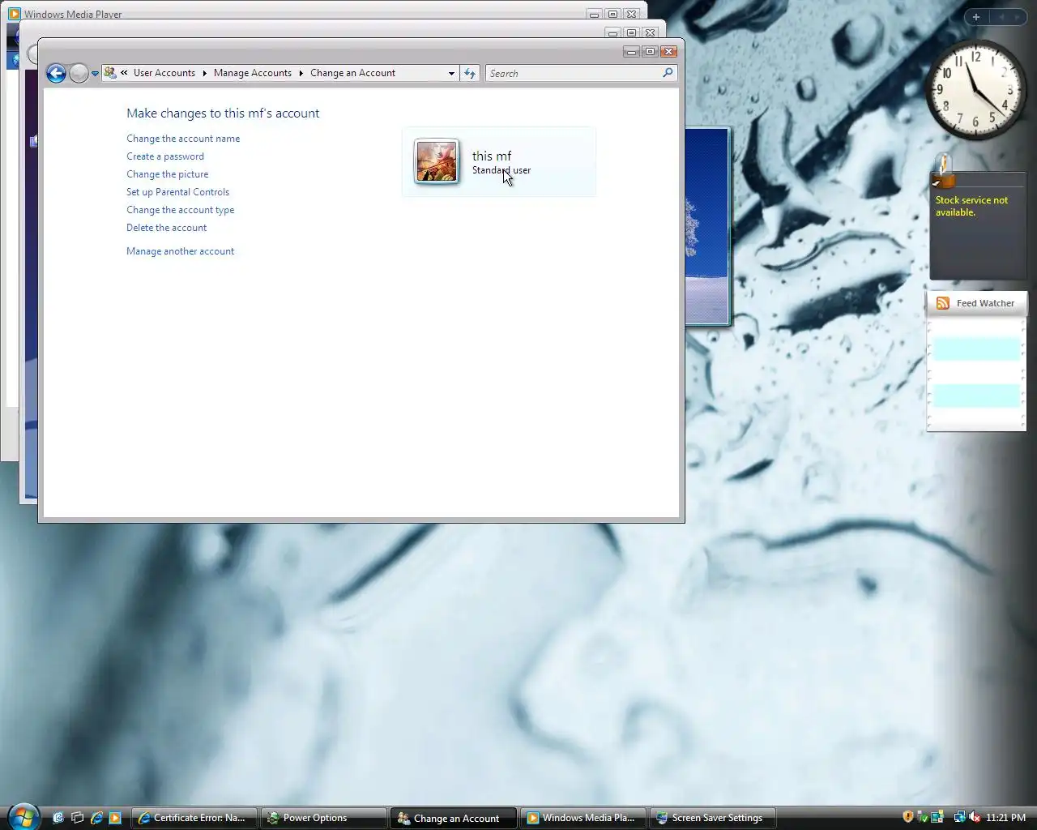
Task: Expand the arrow after User Accounts breadcrumb
Action: (x=204, y=73)
